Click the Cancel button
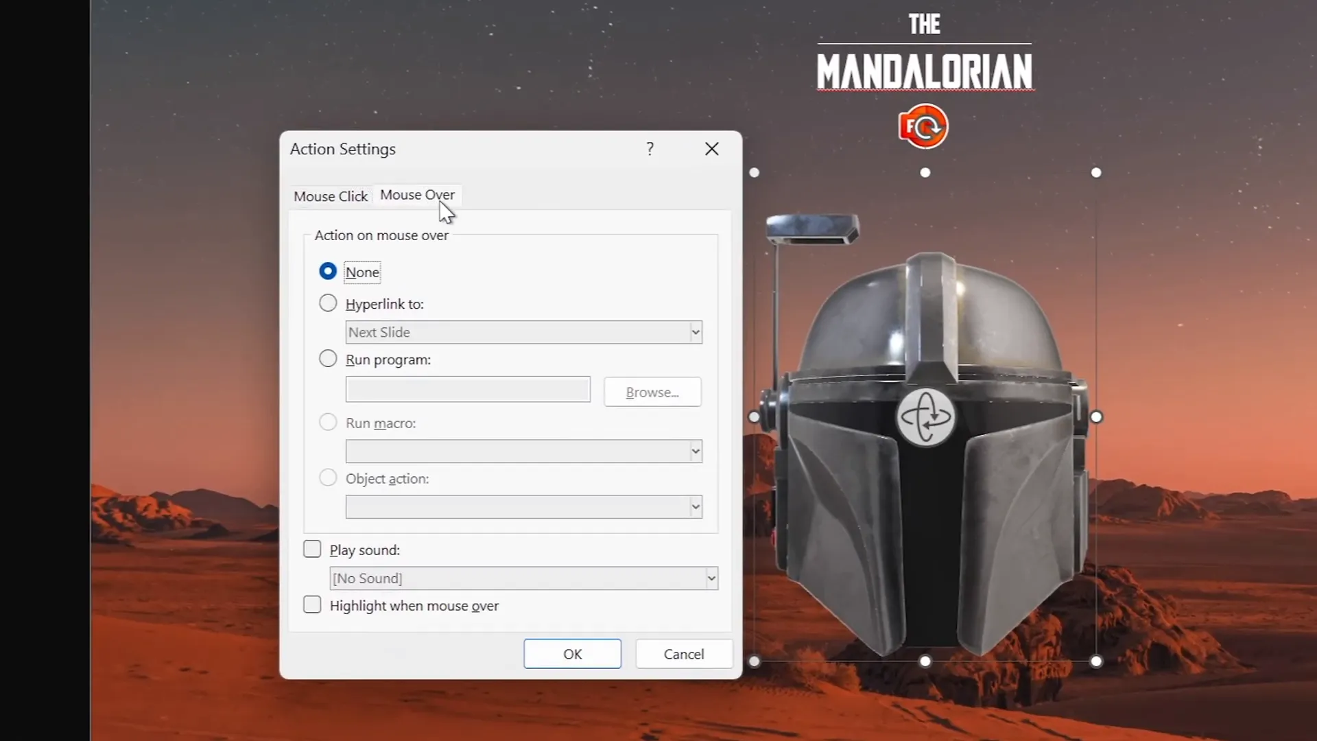This screenshot has height=741, width=1317. (684, 654)
